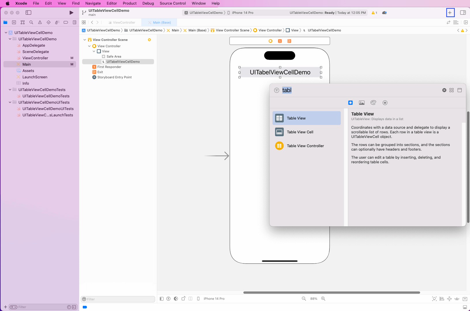Collapse View Controller Scene in outline

point(85,40)
